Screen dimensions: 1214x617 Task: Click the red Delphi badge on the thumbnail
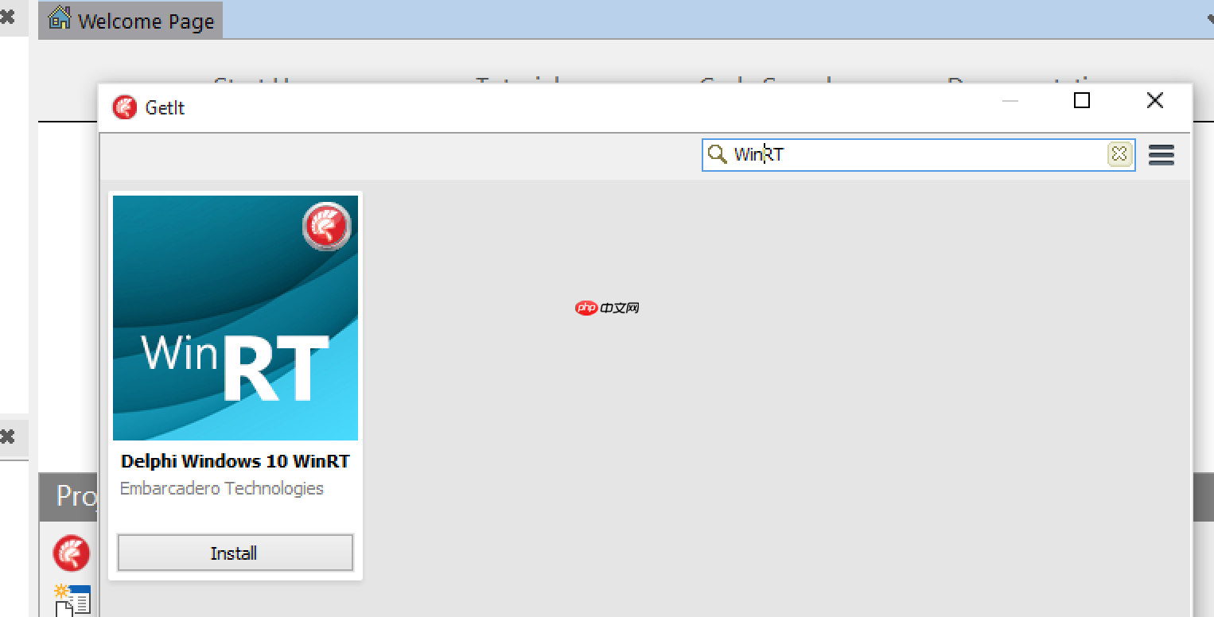coord(326,227)
